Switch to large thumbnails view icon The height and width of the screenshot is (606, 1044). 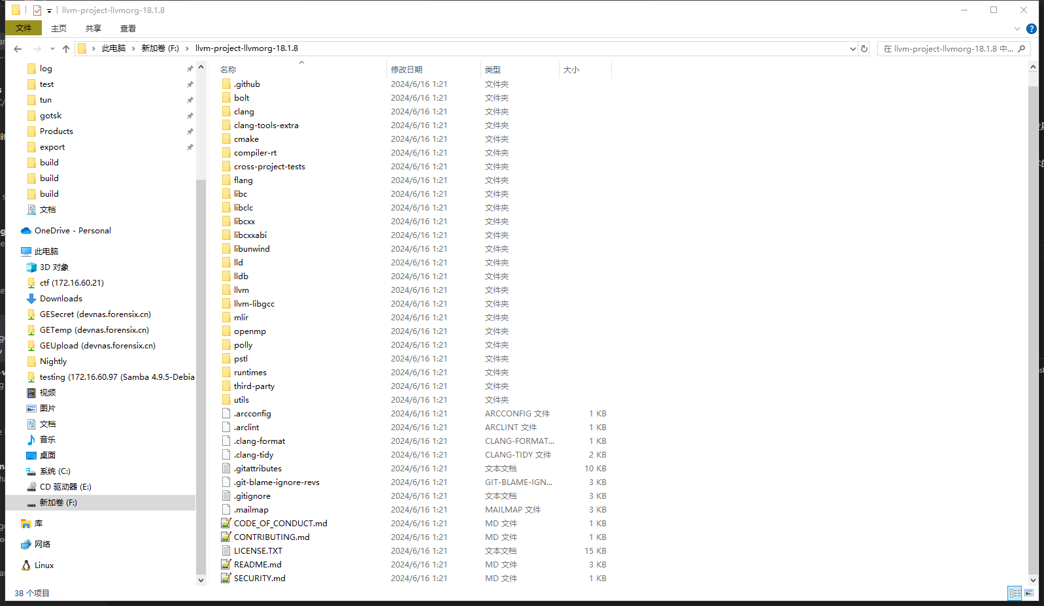tap(1029, 593)
